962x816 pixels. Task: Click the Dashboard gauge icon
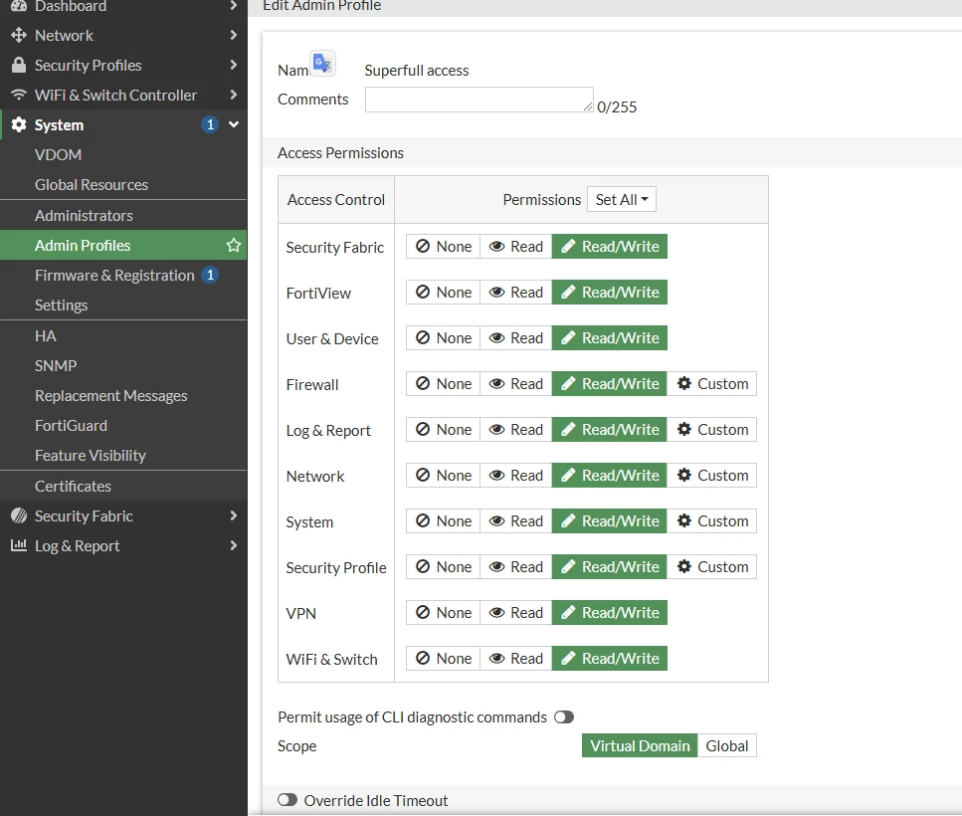[x=19, y=6]
